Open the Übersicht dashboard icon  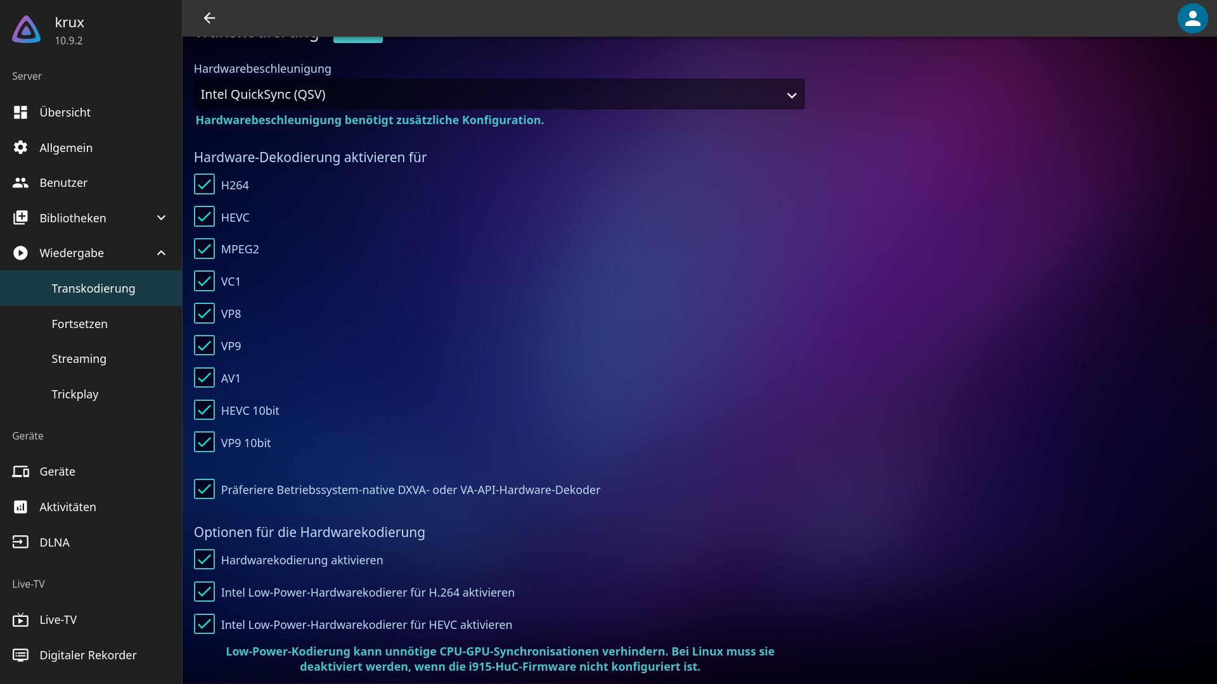(x=20, y=112)
